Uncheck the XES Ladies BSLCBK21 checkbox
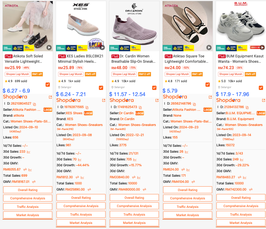 click(101, 88)
